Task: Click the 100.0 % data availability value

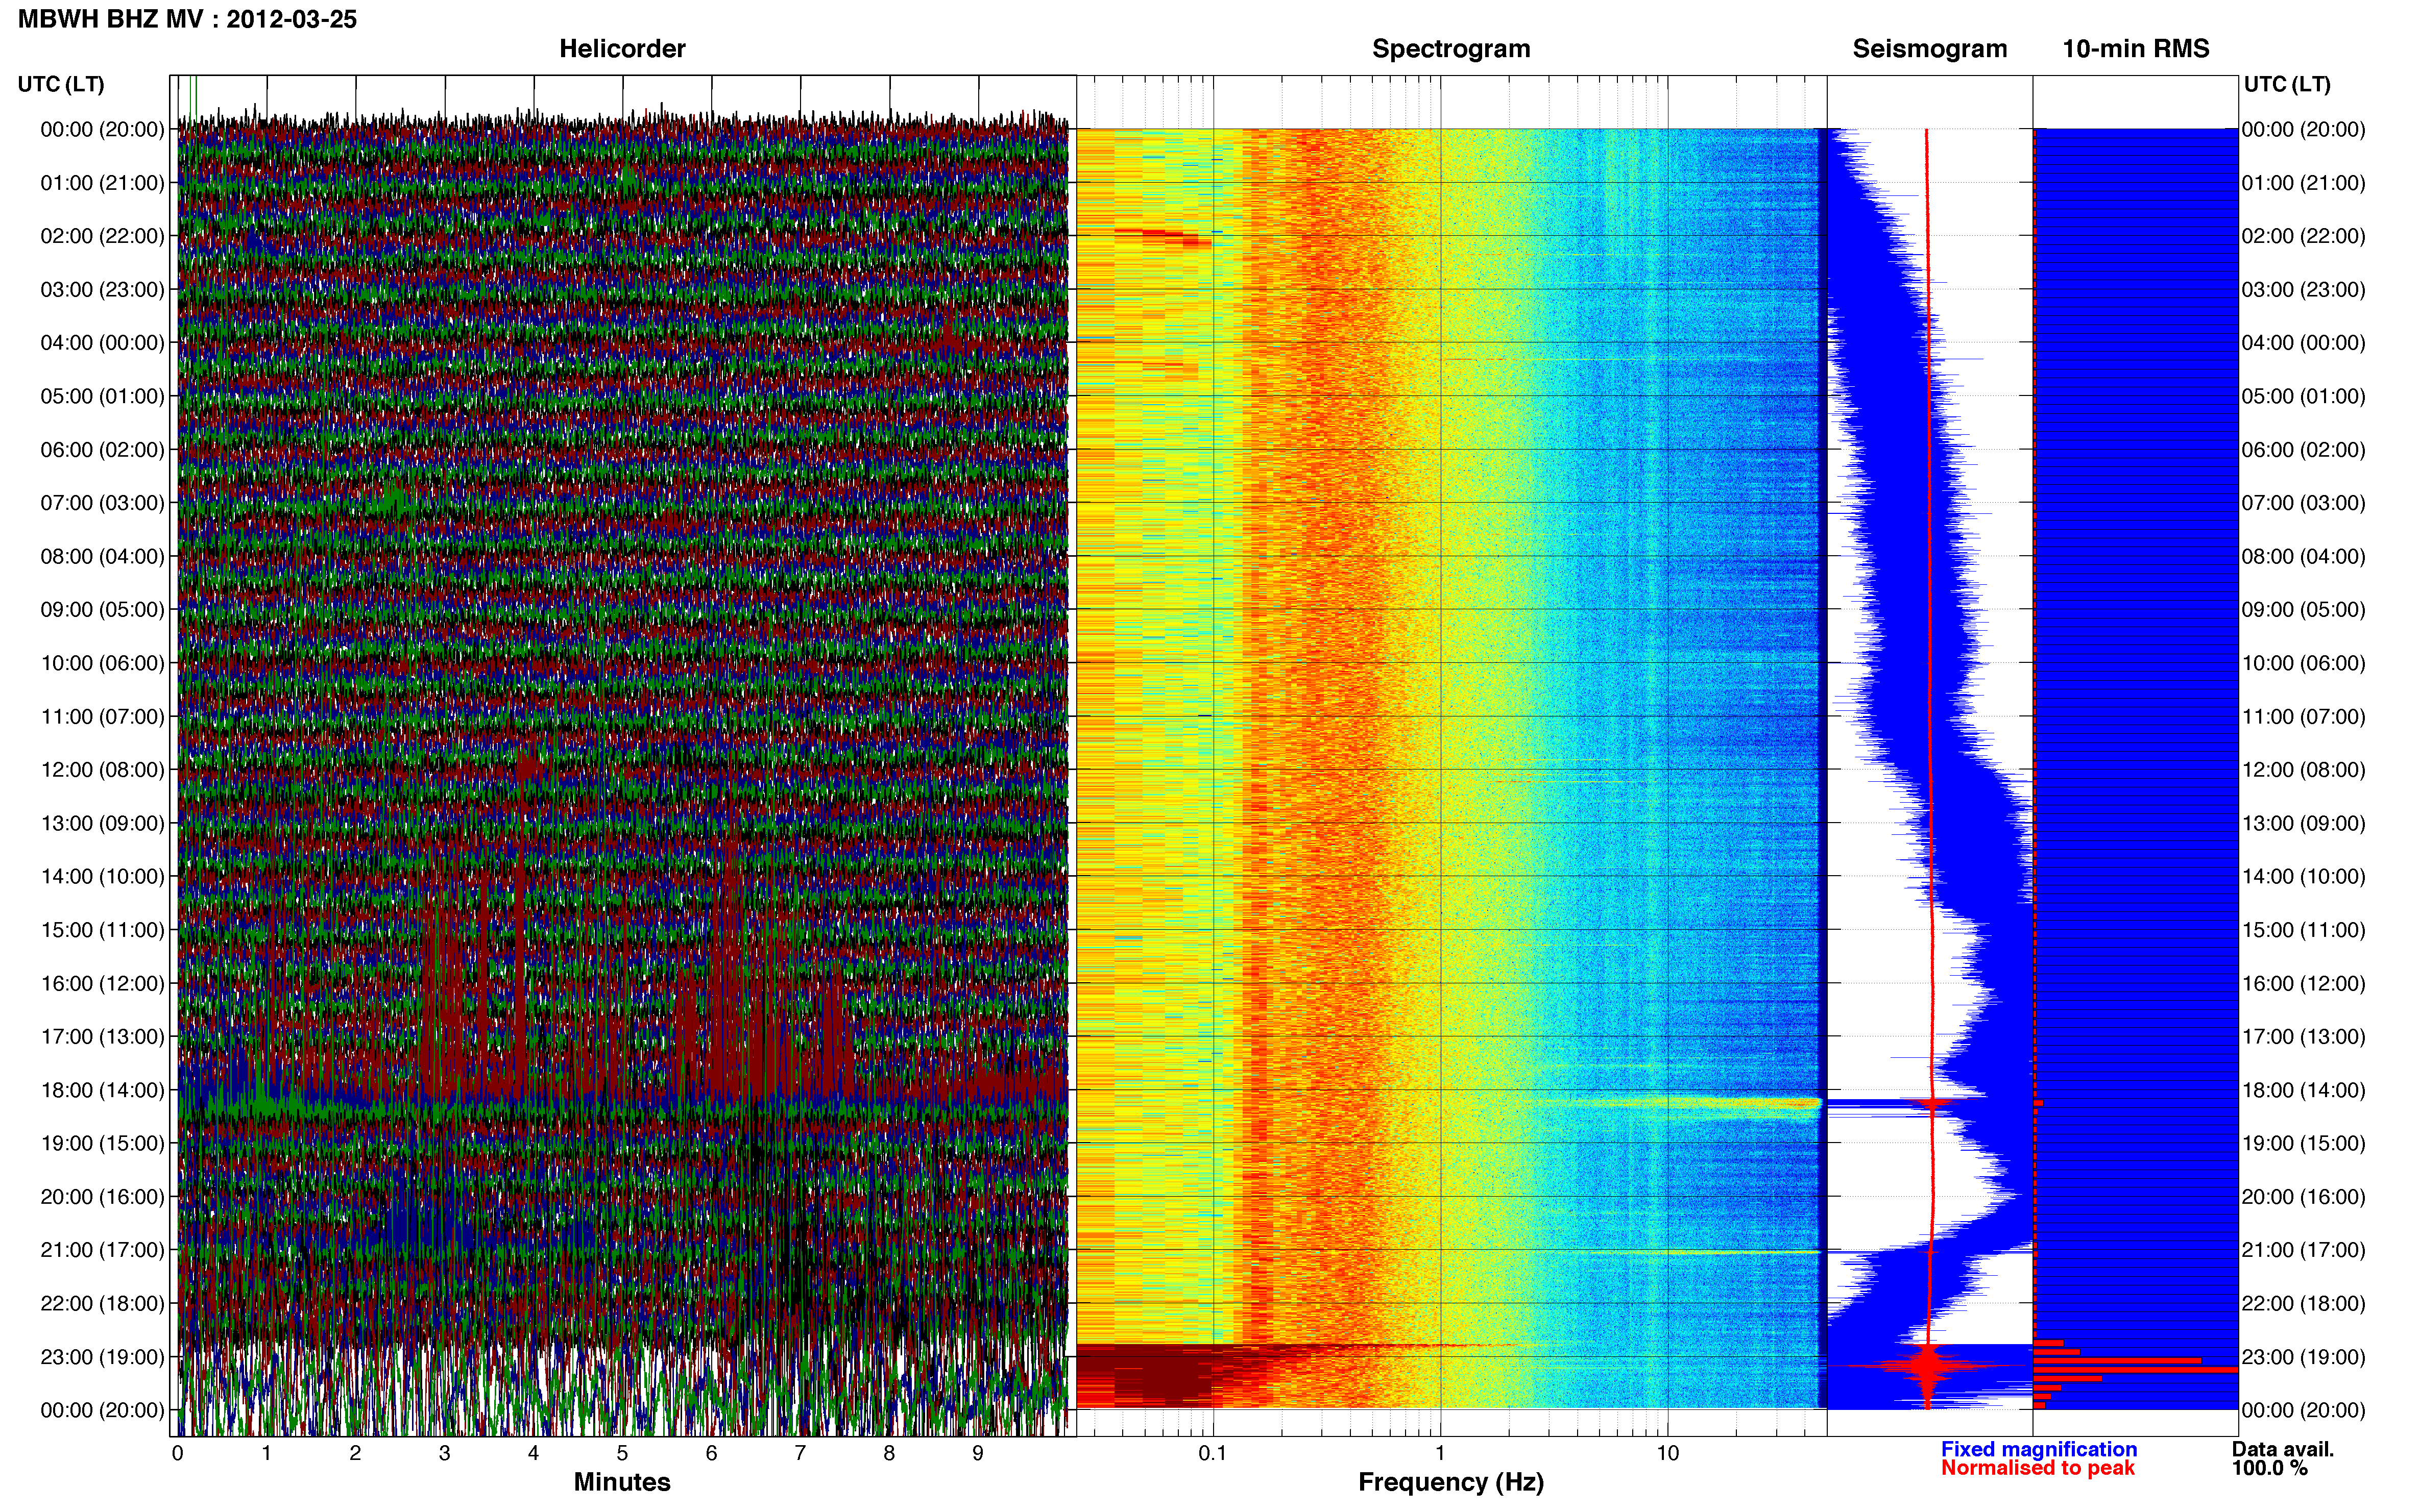Action: click(2270, 1468)
